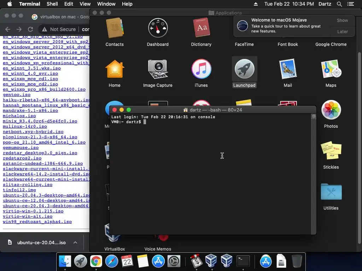
Task: Click the Applications window scrollbar
Action: (359, 147)
